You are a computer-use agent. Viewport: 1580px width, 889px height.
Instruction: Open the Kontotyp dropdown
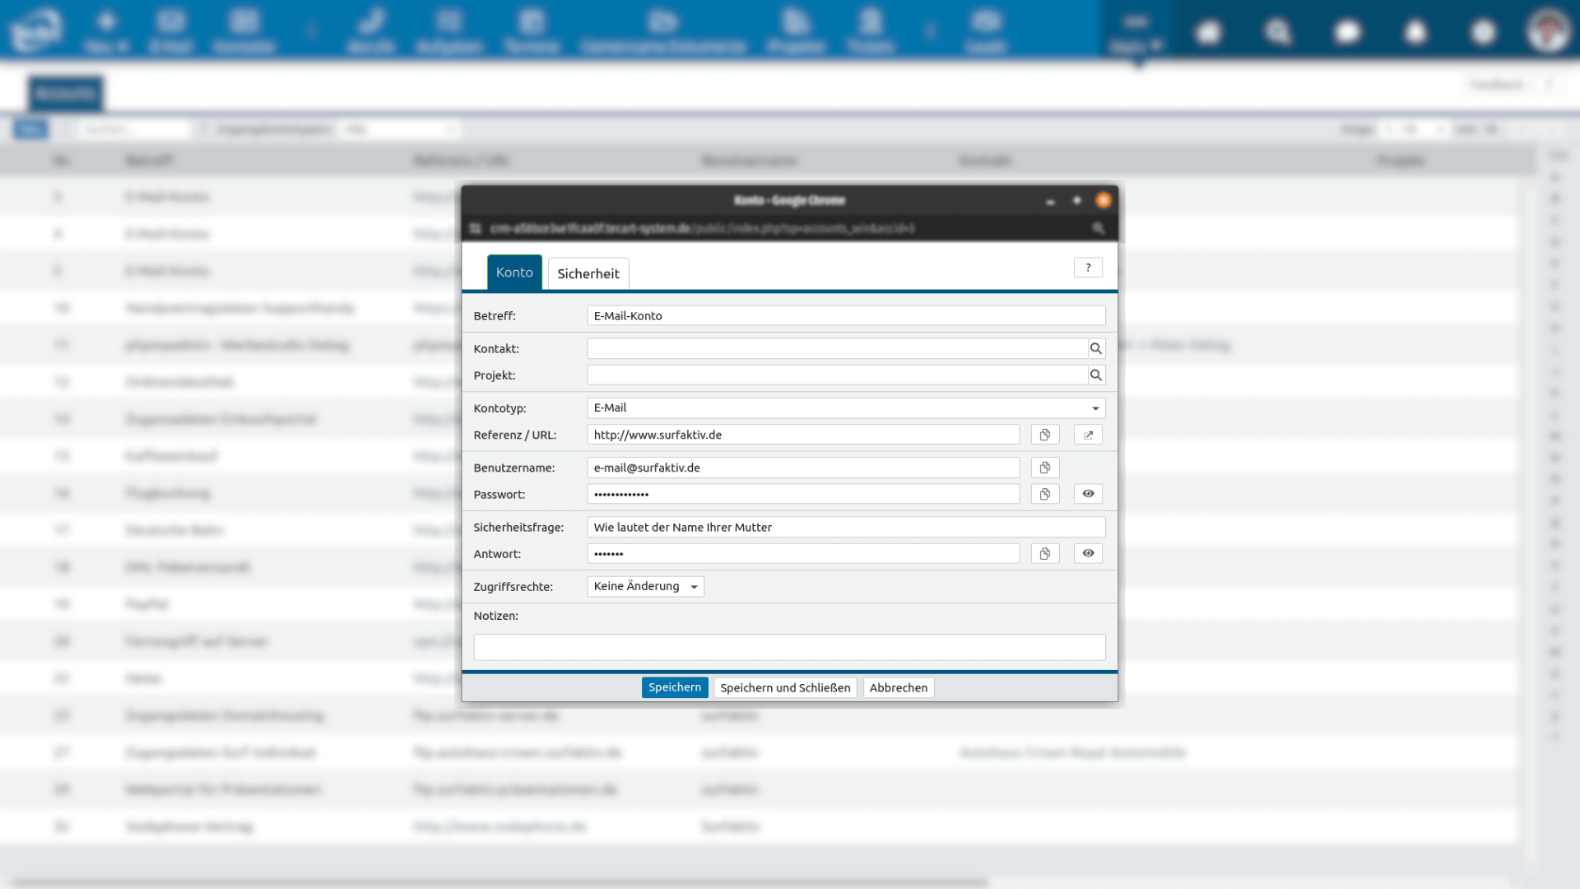846,408
